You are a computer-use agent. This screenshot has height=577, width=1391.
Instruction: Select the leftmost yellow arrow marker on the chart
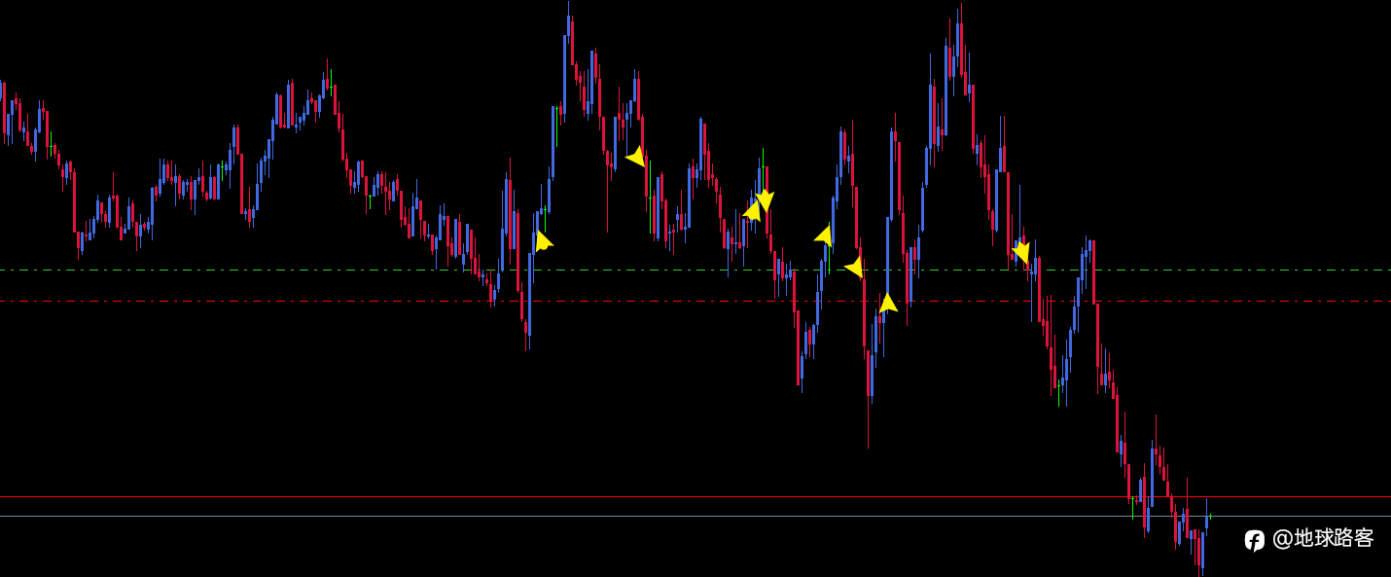[x=543, y=240]
